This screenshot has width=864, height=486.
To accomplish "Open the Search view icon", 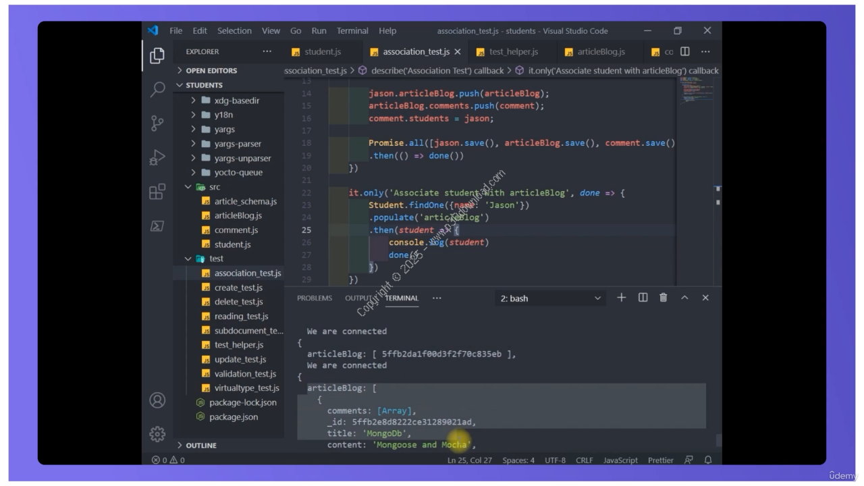I will coord(157,89).
